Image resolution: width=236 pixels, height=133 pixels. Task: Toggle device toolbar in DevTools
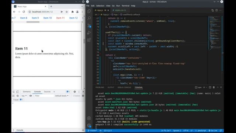click(17, 92)
